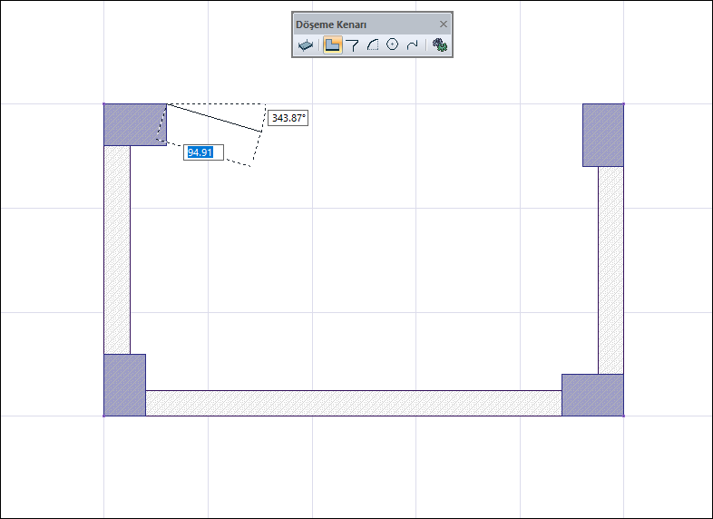This screenshot has height=519, width=713.
Task: Click the end of the solid rubber-band line
Action: point(261,132)
